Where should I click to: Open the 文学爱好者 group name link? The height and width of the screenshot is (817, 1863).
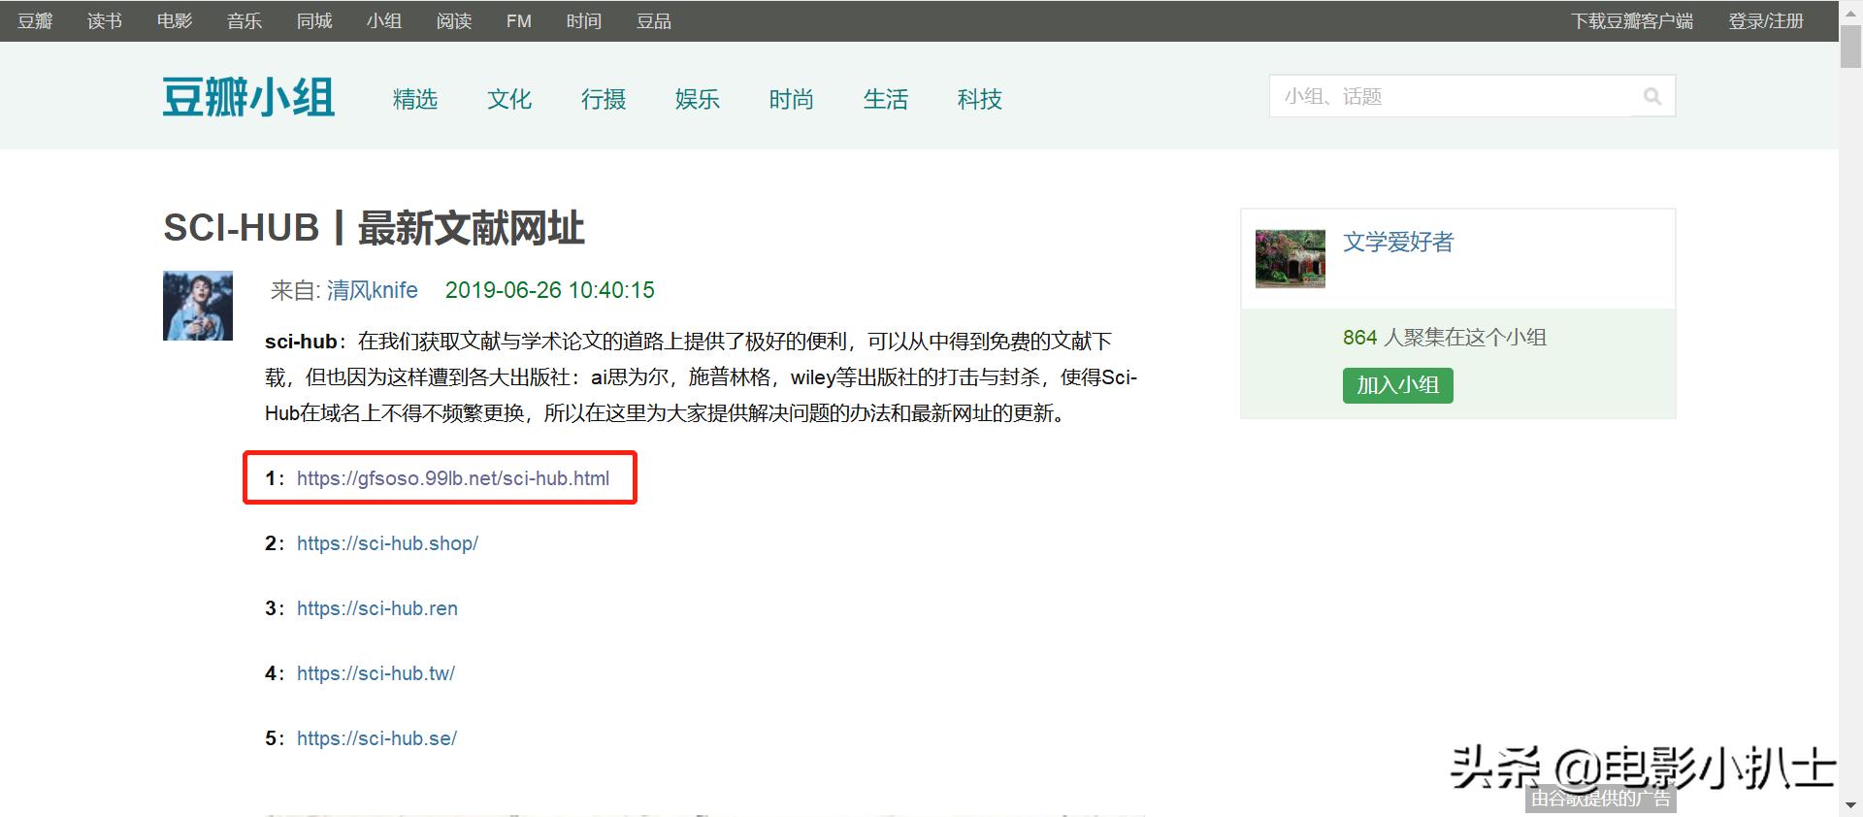point(1398,242)
